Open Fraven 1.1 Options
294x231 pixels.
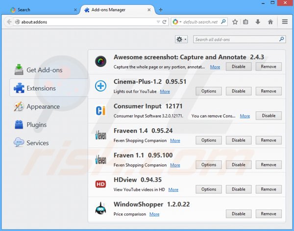click(x=209, y=165)
